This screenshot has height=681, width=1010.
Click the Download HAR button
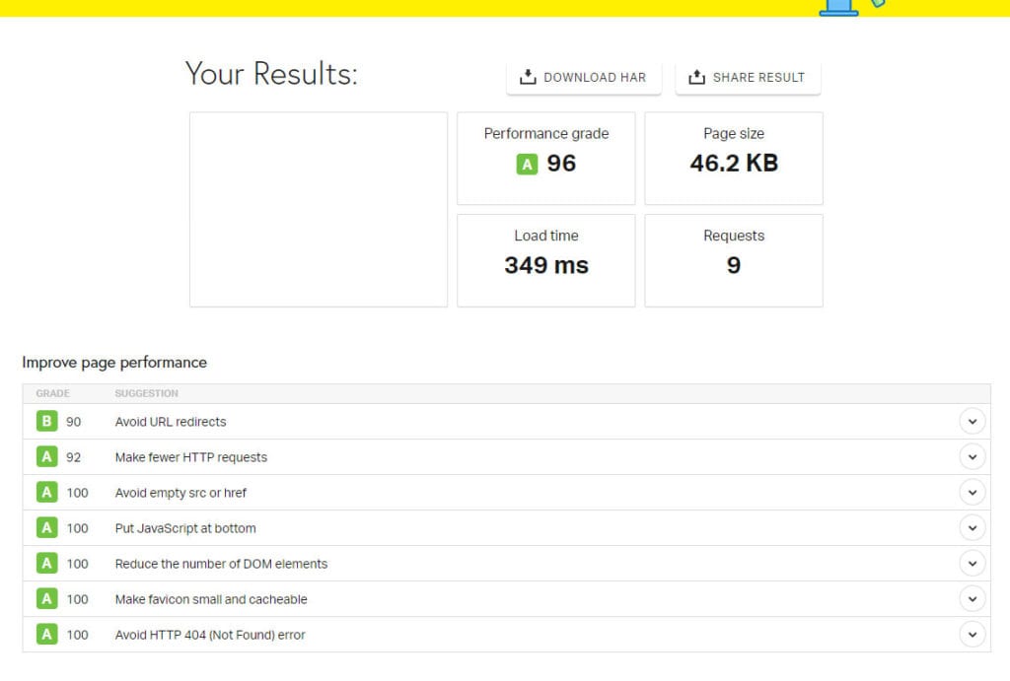[x=583, y=78]
